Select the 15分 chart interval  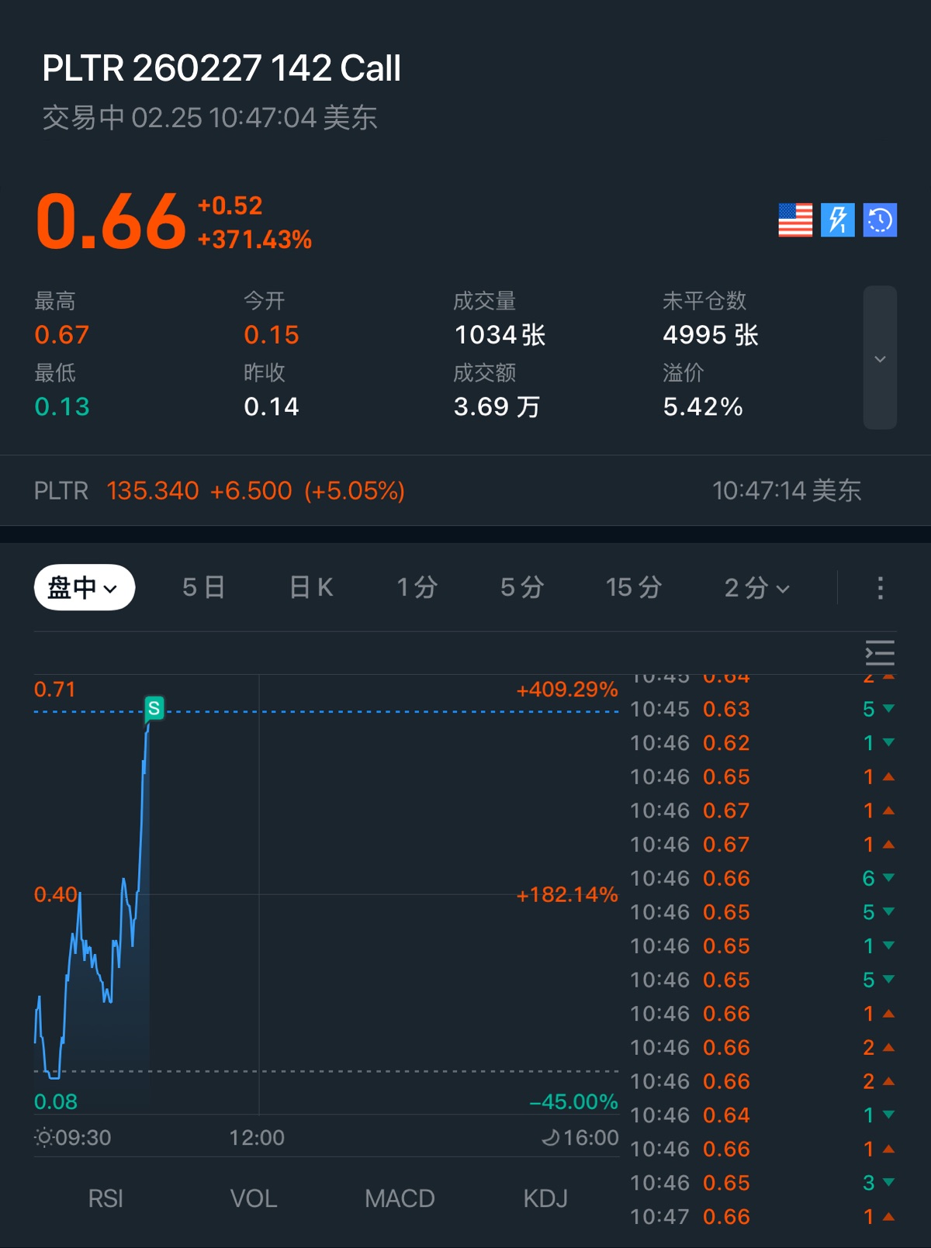tap(633, 588)
